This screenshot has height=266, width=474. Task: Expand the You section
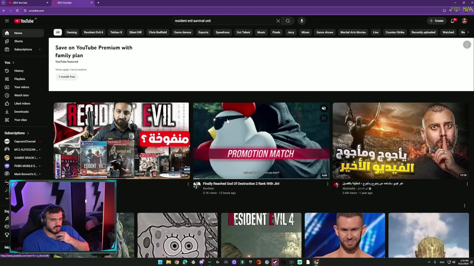click(9, 62)
